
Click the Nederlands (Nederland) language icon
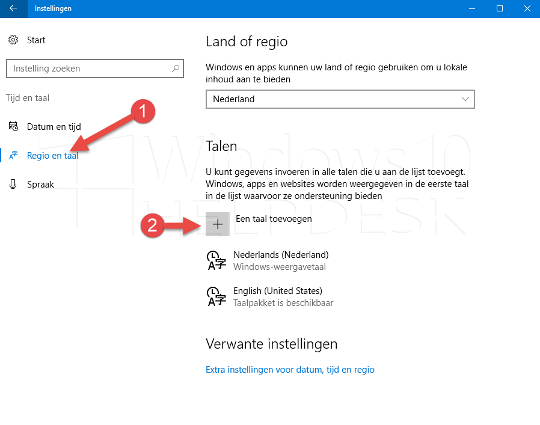(216, 260)
